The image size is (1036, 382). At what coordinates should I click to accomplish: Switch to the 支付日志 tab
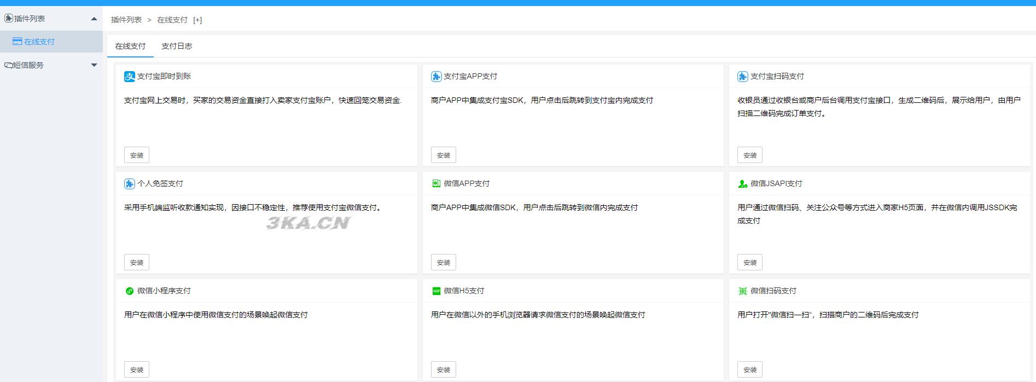coord(177,47)
